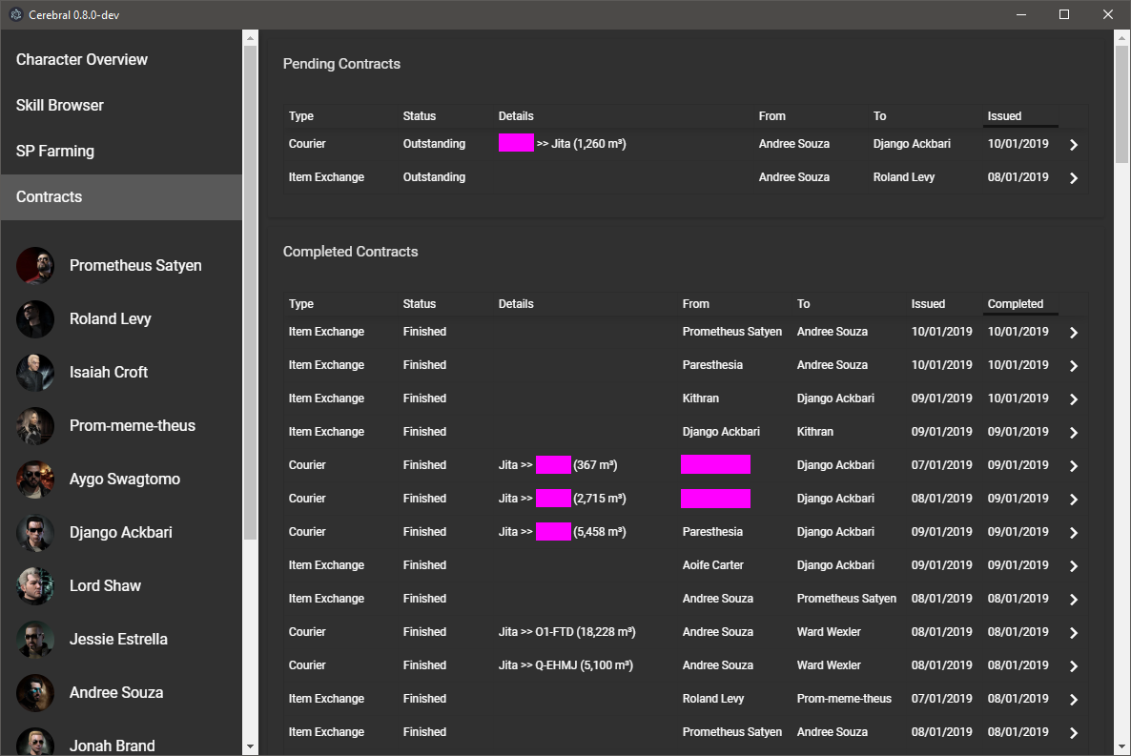Select the Jonah Brand character name

point(112,746)
